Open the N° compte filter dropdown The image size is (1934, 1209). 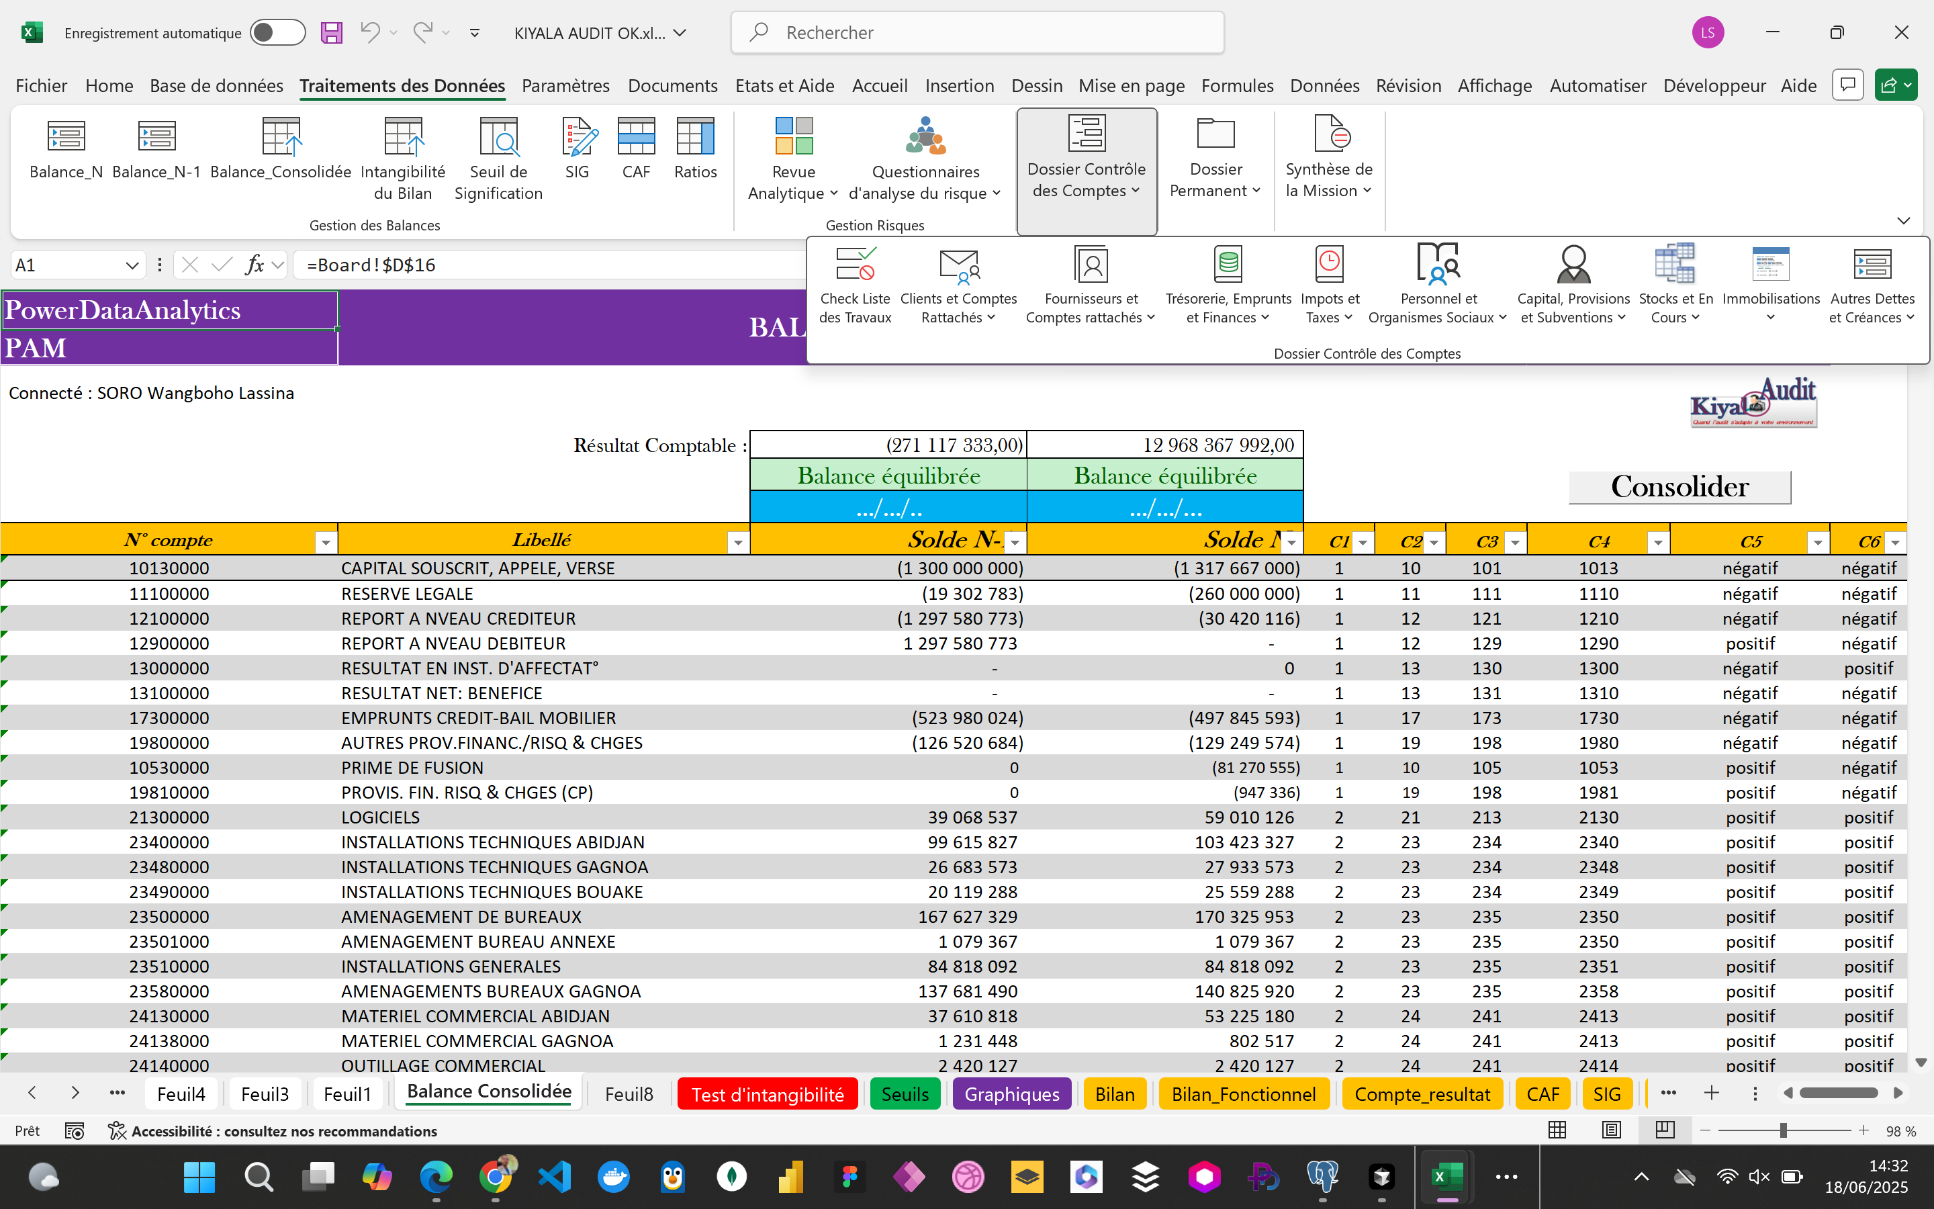[325, 543]
